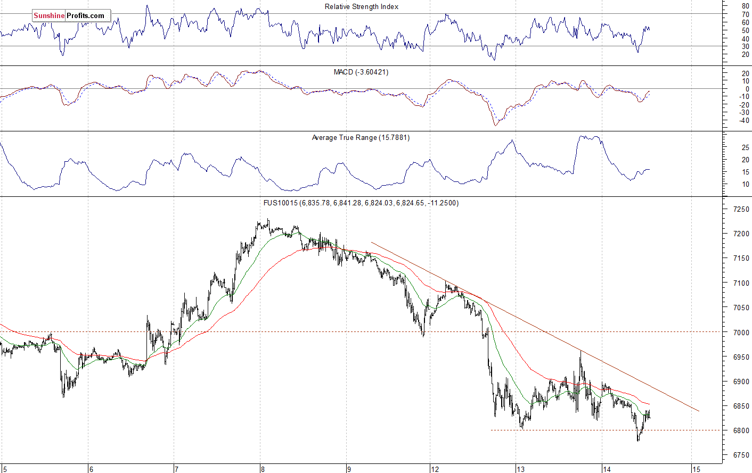Click the 6850 price axis label

741,406
